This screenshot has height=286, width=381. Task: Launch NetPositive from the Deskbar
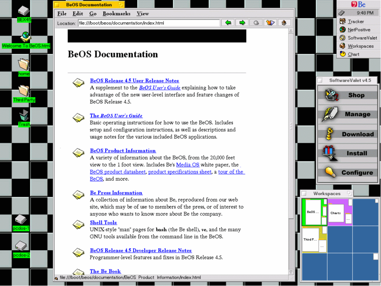358,29
